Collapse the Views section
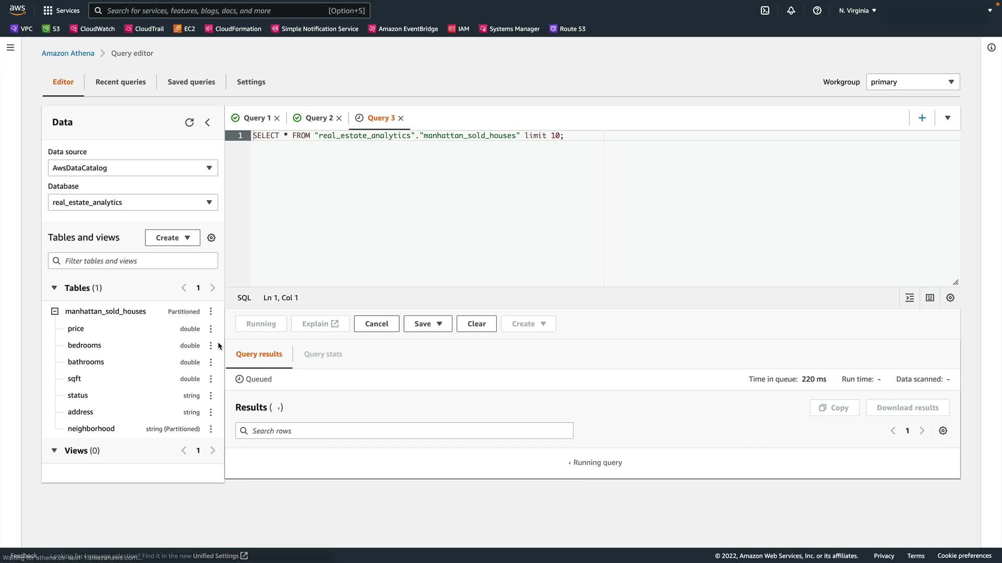The image size is (1002, 563). (x=54, y=451)
